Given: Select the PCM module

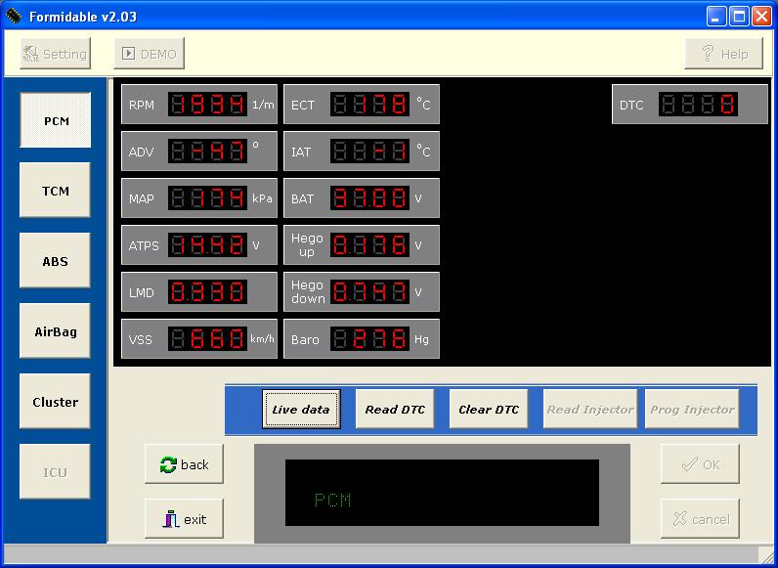Looking at the screenshot, I should click(x=55, y=121).
